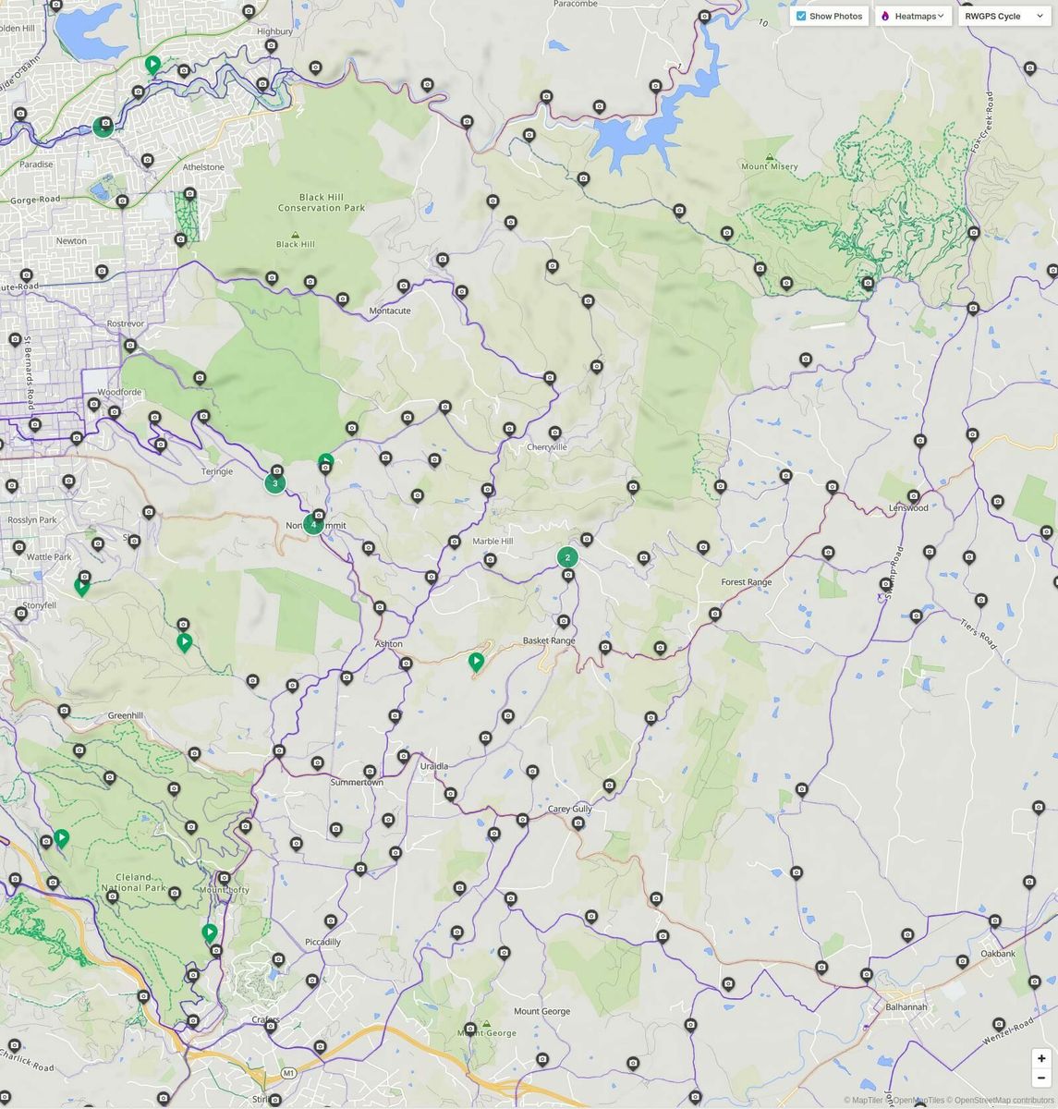Uncheck the Show Photos checkbox
The image size is (1058, 1109).
pyautogui.click(x=801, y=16)
